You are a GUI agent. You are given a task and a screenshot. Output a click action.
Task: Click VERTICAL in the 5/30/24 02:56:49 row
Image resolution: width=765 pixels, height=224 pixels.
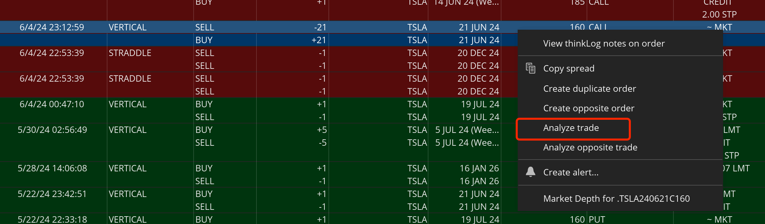(128, 130)
